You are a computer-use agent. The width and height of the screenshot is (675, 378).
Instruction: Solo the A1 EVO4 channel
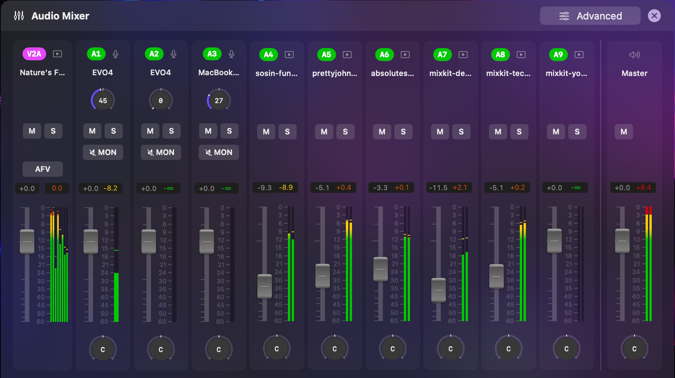pos(114,131)
